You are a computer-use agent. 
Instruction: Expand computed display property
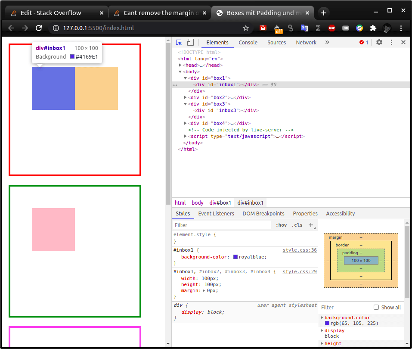tap(322, 330)
